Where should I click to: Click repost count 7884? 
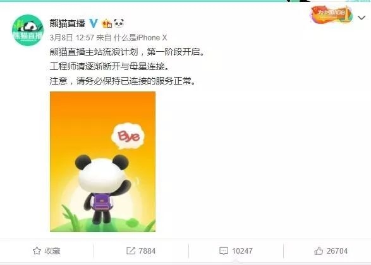(147, 251)
